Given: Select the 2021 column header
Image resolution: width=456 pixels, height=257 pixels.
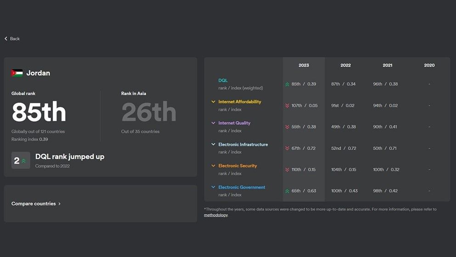Looking at the screenshot, I should [x=388, y=65].
